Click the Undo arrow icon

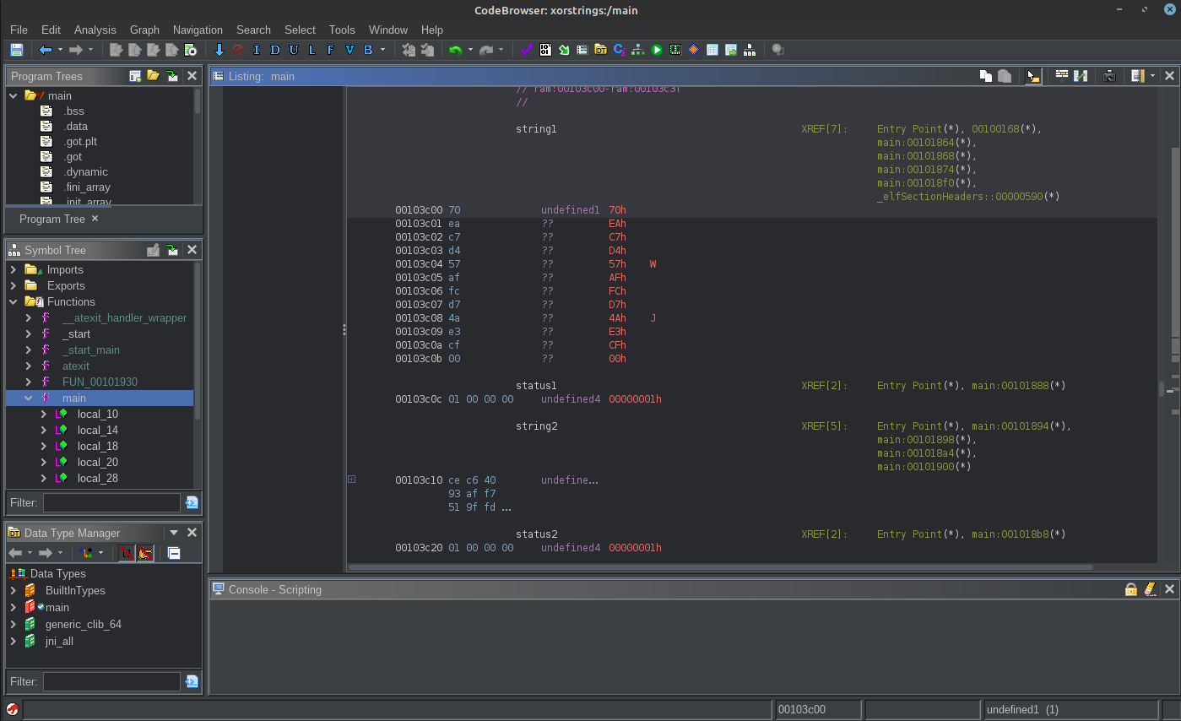[455, 50]
